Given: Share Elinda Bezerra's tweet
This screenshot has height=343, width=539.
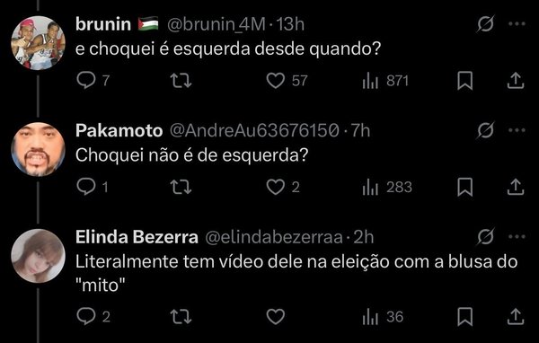Looking at the screenshot, I should click(x=516, y=317).
